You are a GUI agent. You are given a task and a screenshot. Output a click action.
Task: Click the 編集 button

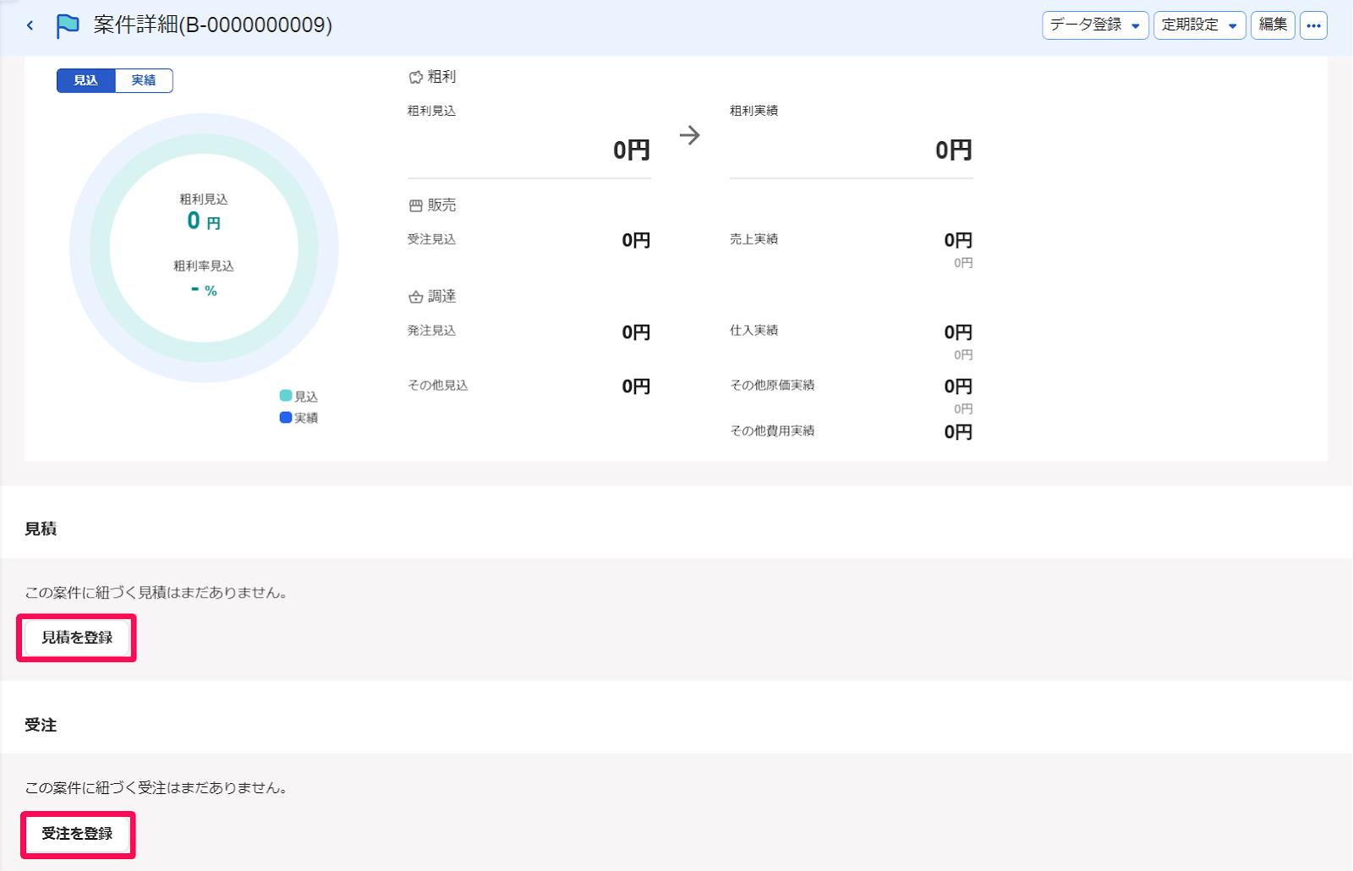point(1273,25)
